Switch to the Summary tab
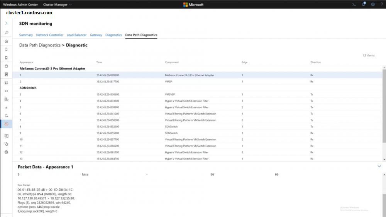 pyautogui.click(x=26, y=35)
